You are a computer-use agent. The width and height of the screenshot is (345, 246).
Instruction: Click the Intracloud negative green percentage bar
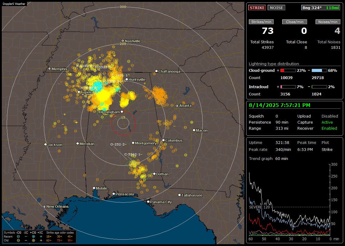319,87
